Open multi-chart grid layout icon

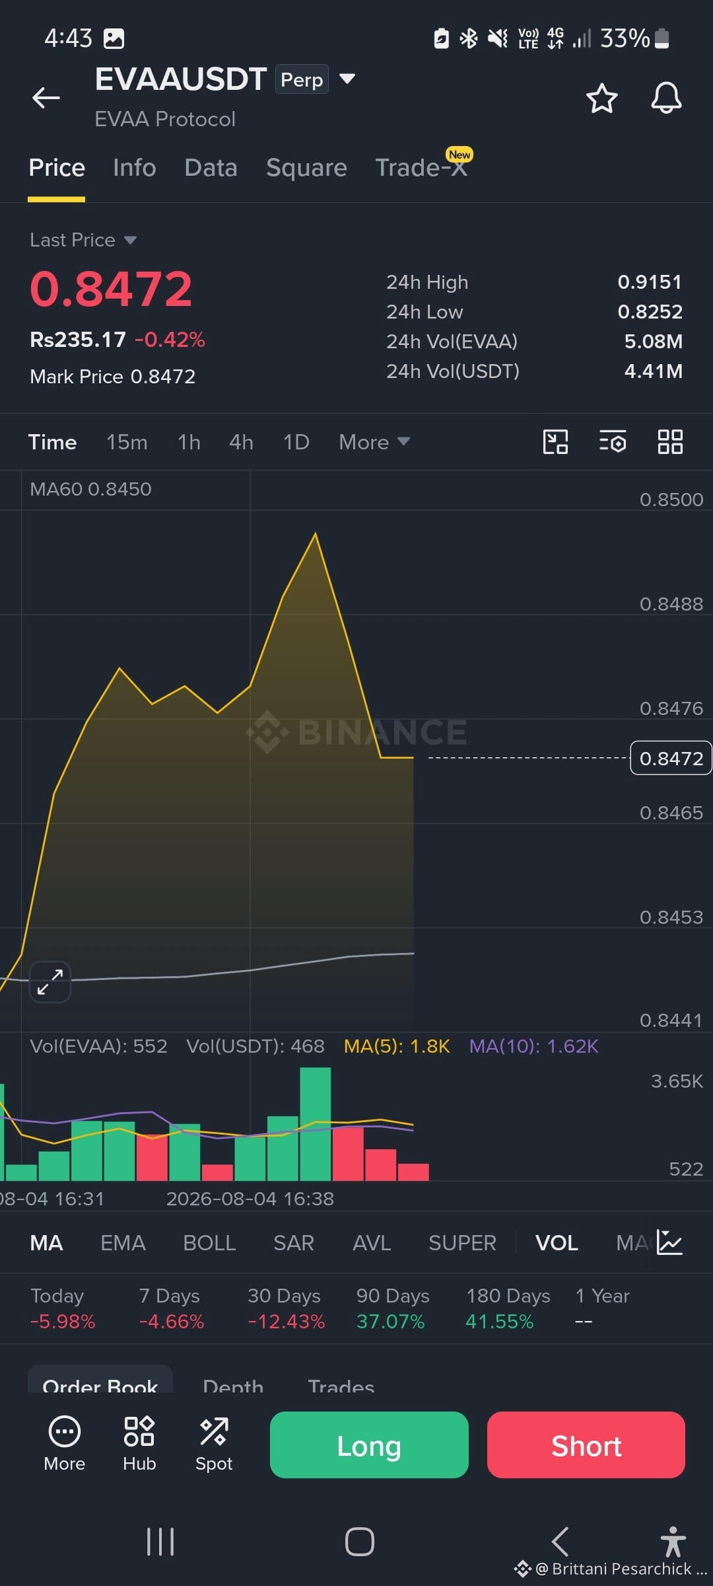point(670,442)
